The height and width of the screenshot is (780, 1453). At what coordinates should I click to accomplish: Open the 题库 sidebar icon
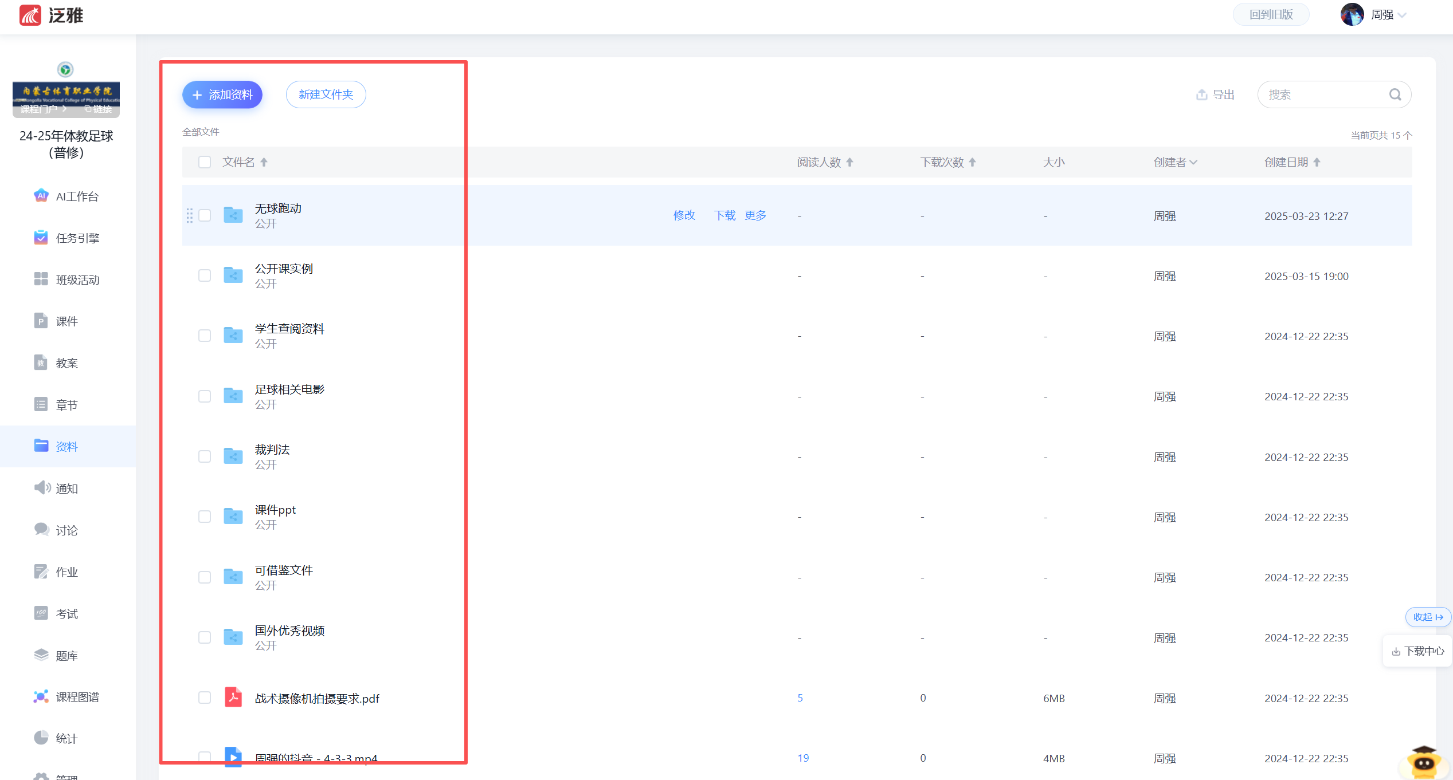pos(41,655)
